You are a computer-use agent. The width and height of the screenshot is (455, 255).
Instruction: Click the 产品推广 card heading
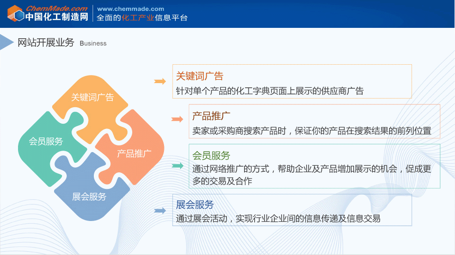[211, 116]
